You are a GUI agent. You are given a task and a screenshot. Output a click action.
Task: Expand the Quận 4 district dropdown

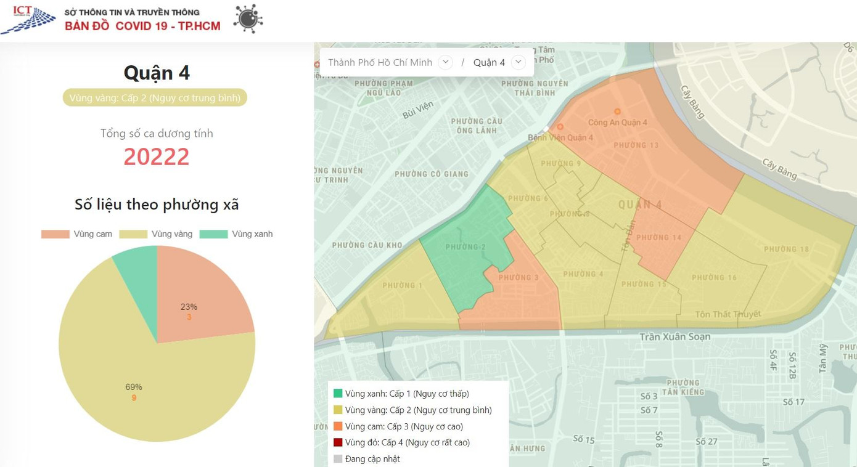(x=519, y=62)
